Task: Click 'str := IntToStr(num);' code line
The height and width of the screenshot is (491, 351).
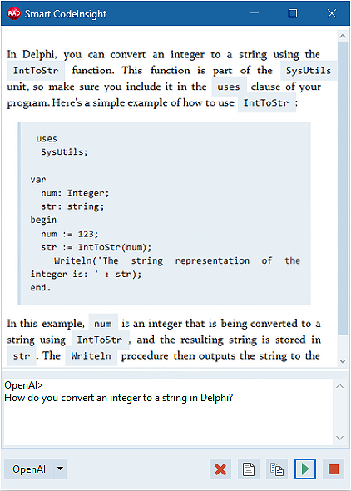Action: (96, 247)
